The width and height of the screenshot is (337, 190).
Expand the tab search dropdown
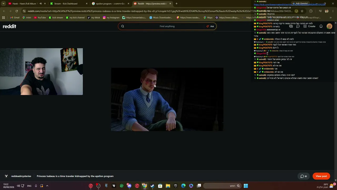coord(3,4)
